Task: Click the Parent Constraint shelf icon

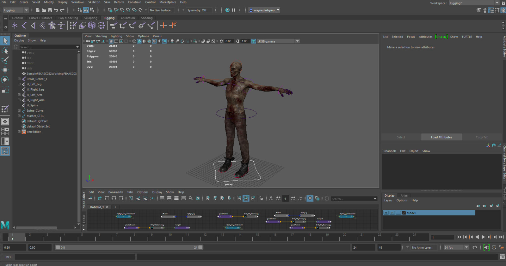Action: (114, 26)
